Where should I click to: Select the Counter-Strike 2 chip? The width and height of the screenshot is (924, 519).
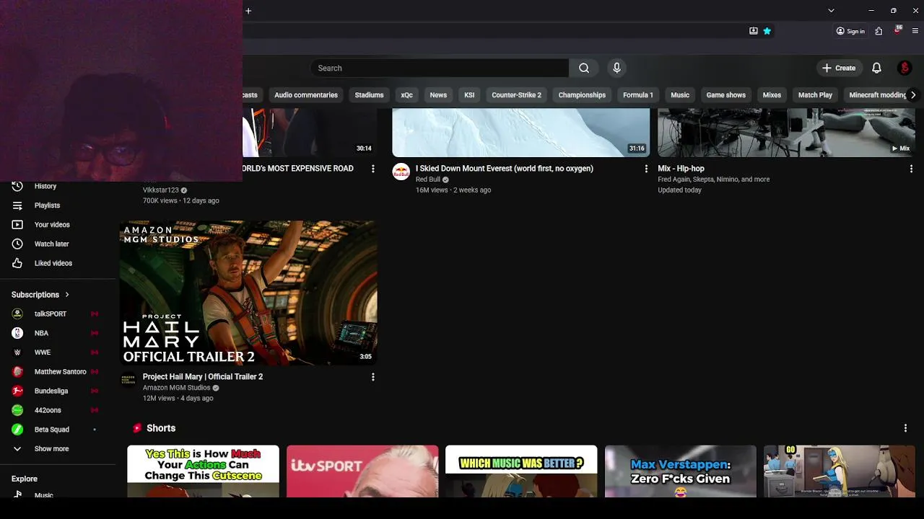[x=516, y=95]
